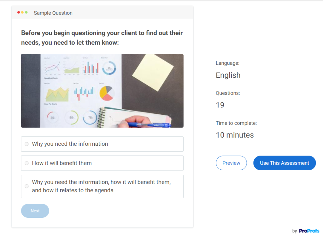Click the question count '19'
The image size is (323, 235).
click(x=220, y=105)
